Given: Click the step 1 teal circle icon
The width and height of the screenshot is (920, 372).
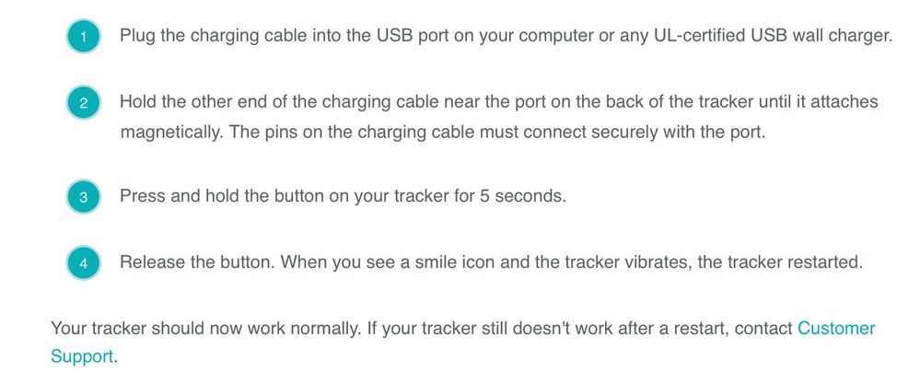Looking at the screenshot, I should 83,37.
